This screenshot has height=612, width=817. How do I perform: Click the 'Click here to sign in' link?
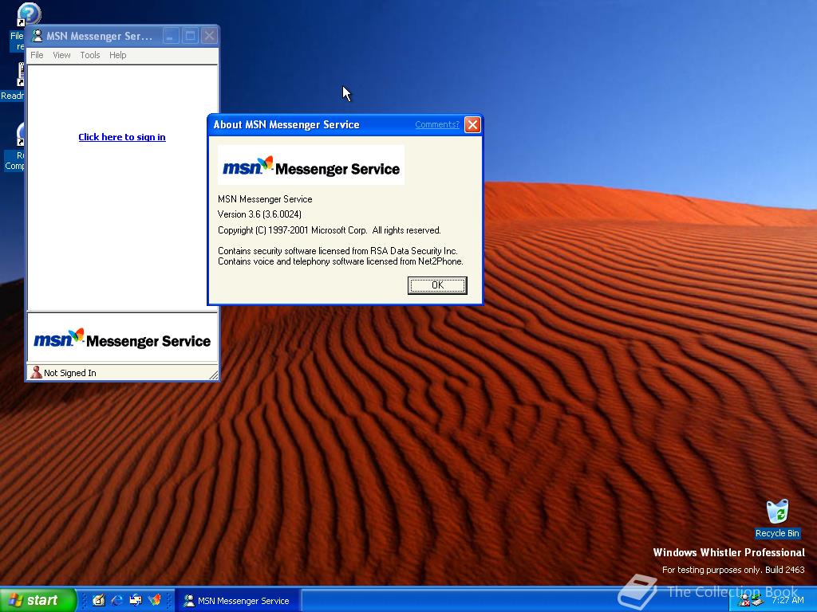(122, 137)
